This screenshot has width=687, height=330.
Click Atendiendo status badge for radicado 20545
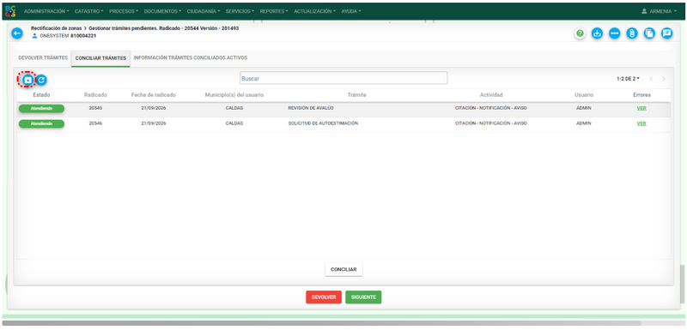point(41,108)
